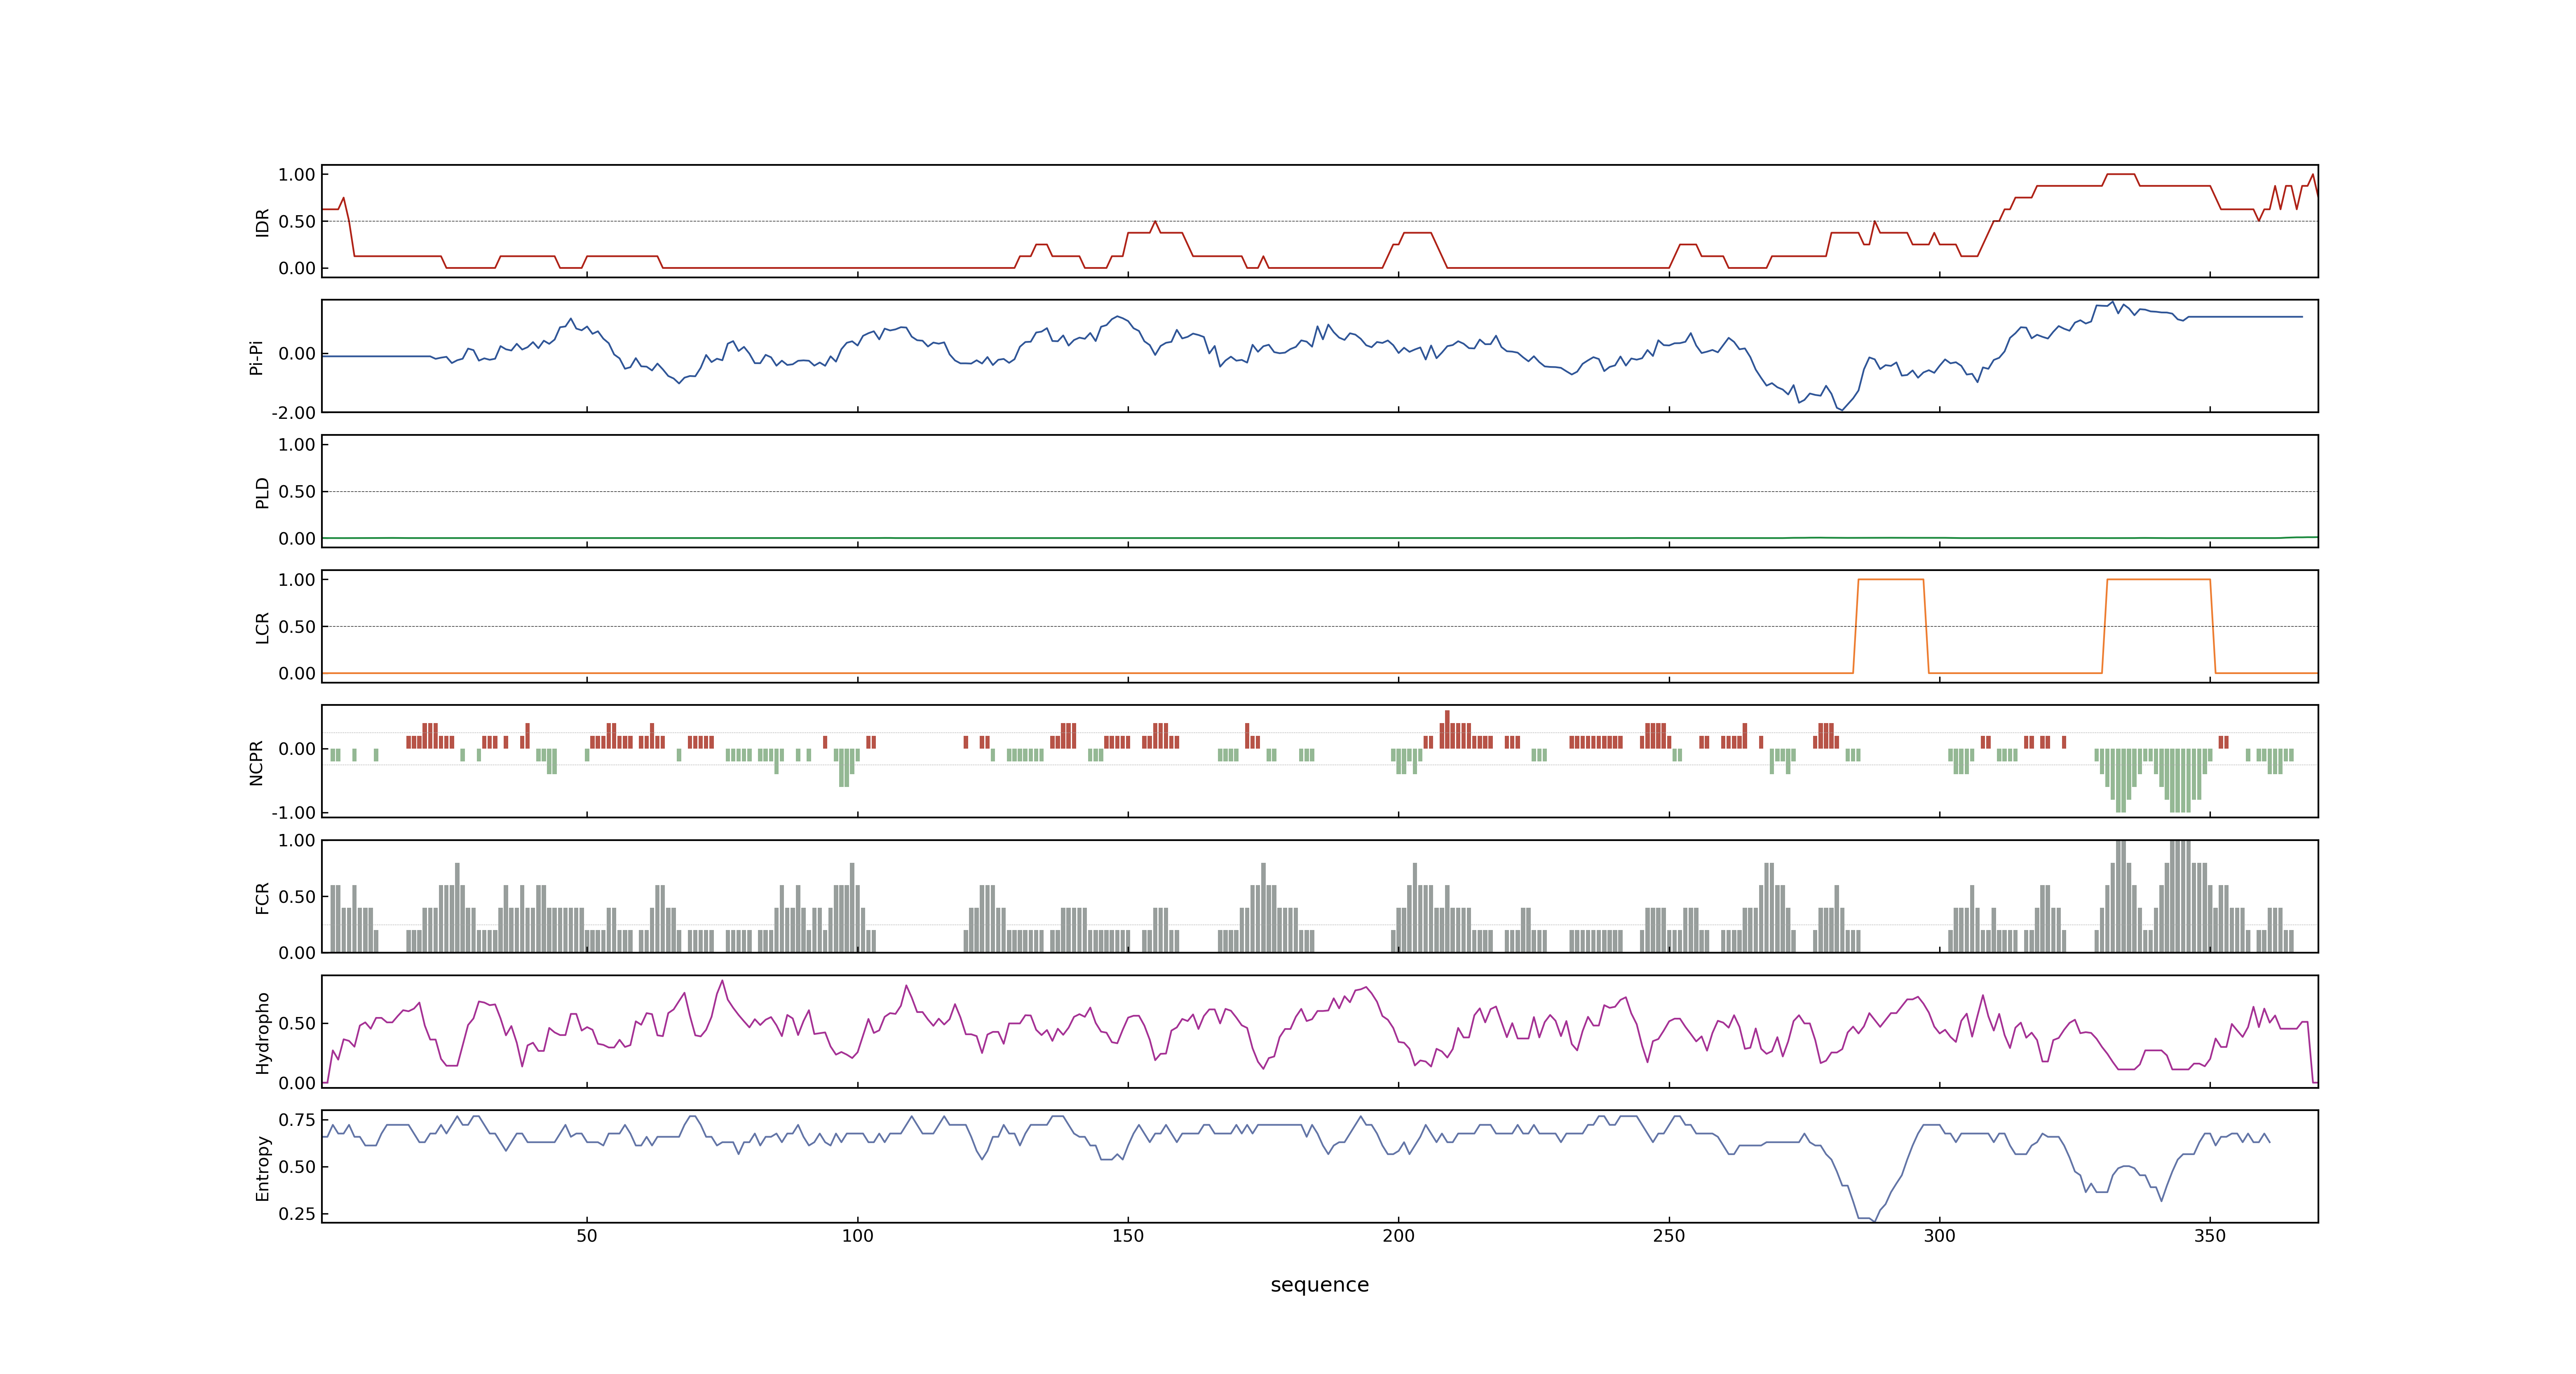Image resolution: width=2576 pixels, height=1374 pixels.
Task: Click the x-axis tick label 50
Action: click(x=587, y=1236)
